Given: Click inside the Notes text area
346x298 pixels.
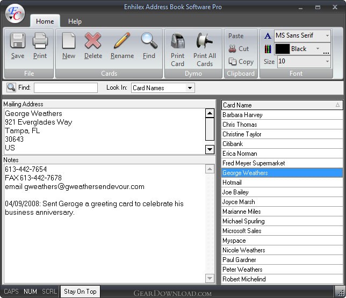Looking at the screenshot, I should (x=104, y=223).
